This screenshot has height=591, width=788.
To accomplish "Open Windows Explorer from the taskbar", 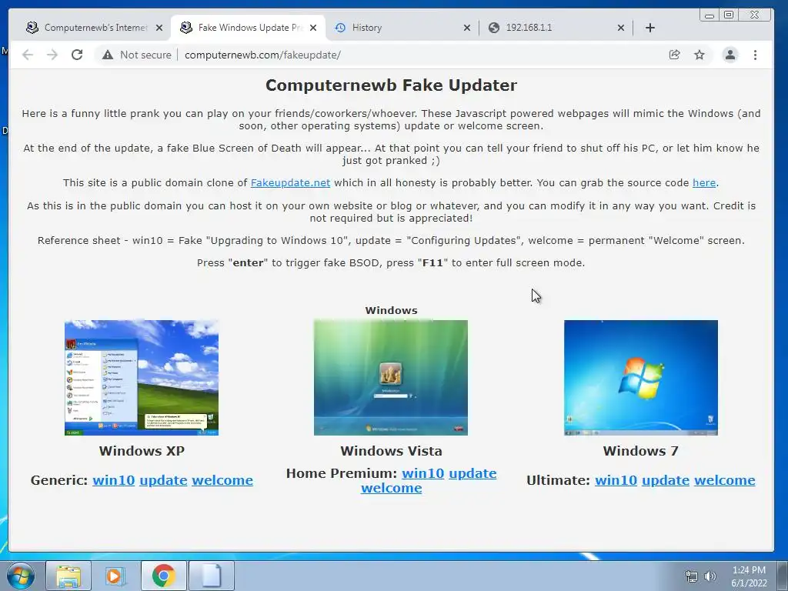I will tap(68, 576).
